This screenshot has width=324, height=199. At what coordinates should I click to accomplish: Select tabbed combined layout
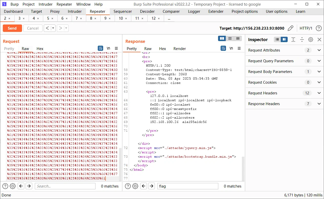[x=238, y=38]
